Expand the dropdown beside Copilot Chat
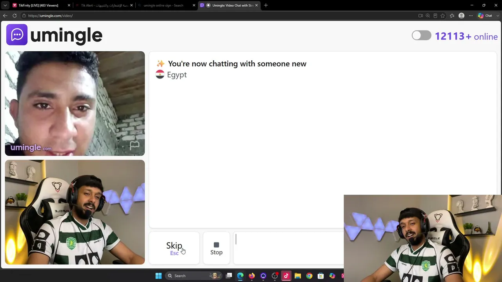The width and height of the screenshot is (502, 282). (497, 16)
